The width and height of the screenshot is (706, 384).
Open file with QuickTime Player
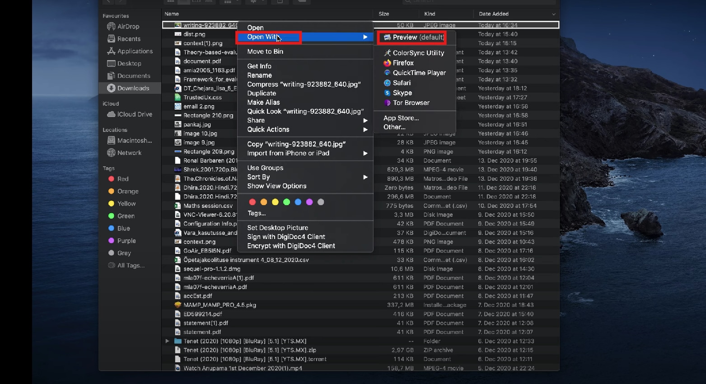(x=415, y=73)
